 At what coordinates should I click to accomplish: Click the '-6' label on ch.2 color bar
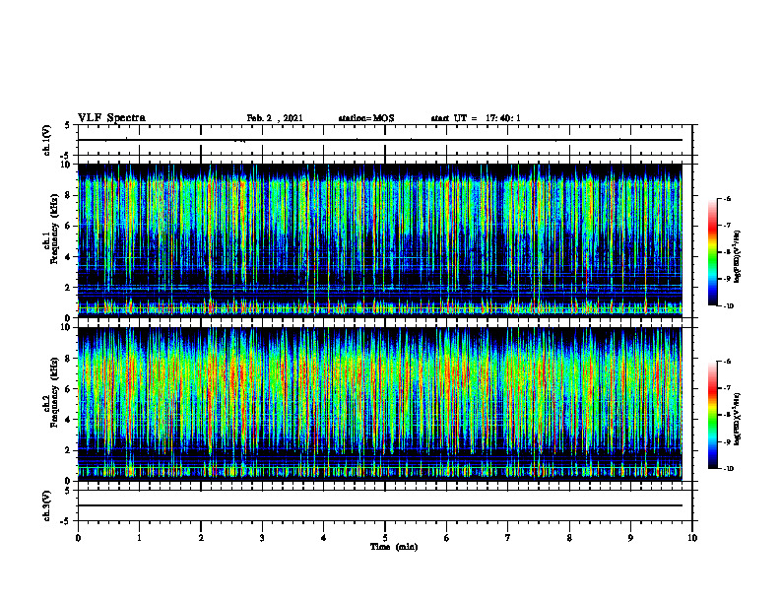point(727,362)
